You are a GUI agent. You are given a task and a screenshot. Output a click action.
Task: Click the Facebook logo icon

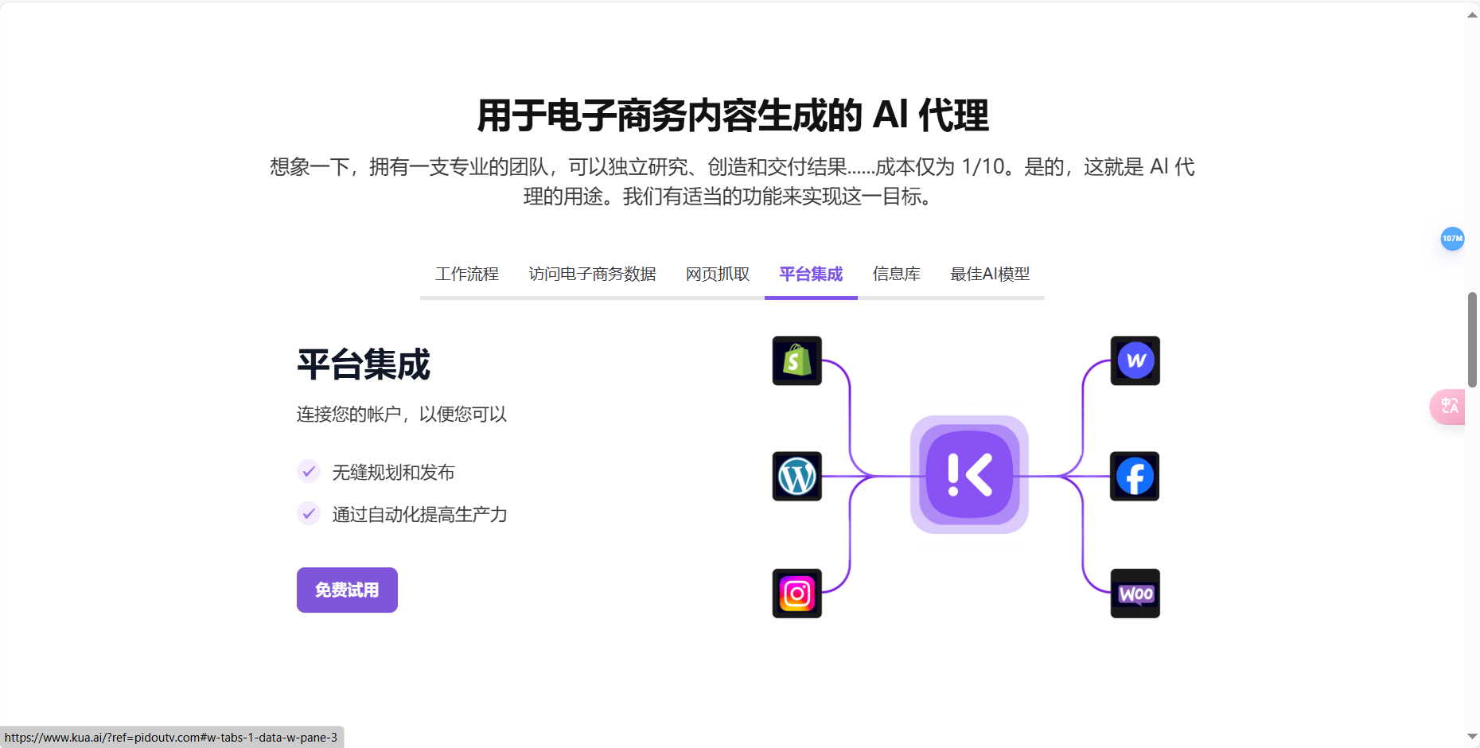tap(1135, 477)
